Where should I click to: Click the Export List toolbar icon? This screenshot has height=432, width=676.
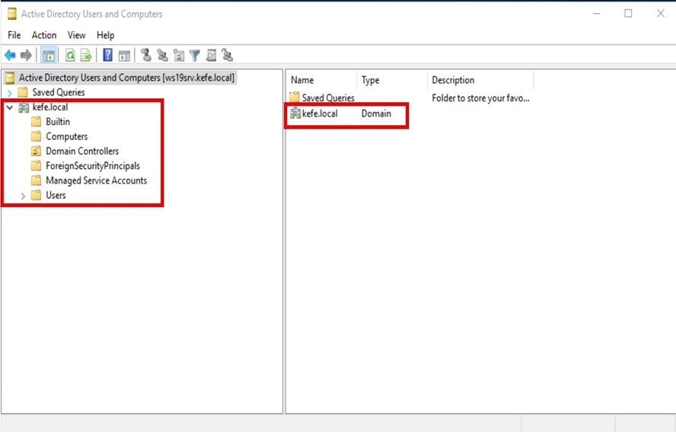click(86, 56)
